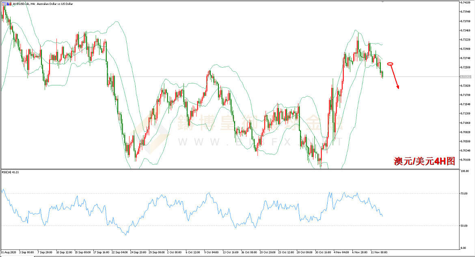This screenshot has height=257, width=475.
Task: Click the small gray triangle marker at top edge
Action: coord(382,2)
